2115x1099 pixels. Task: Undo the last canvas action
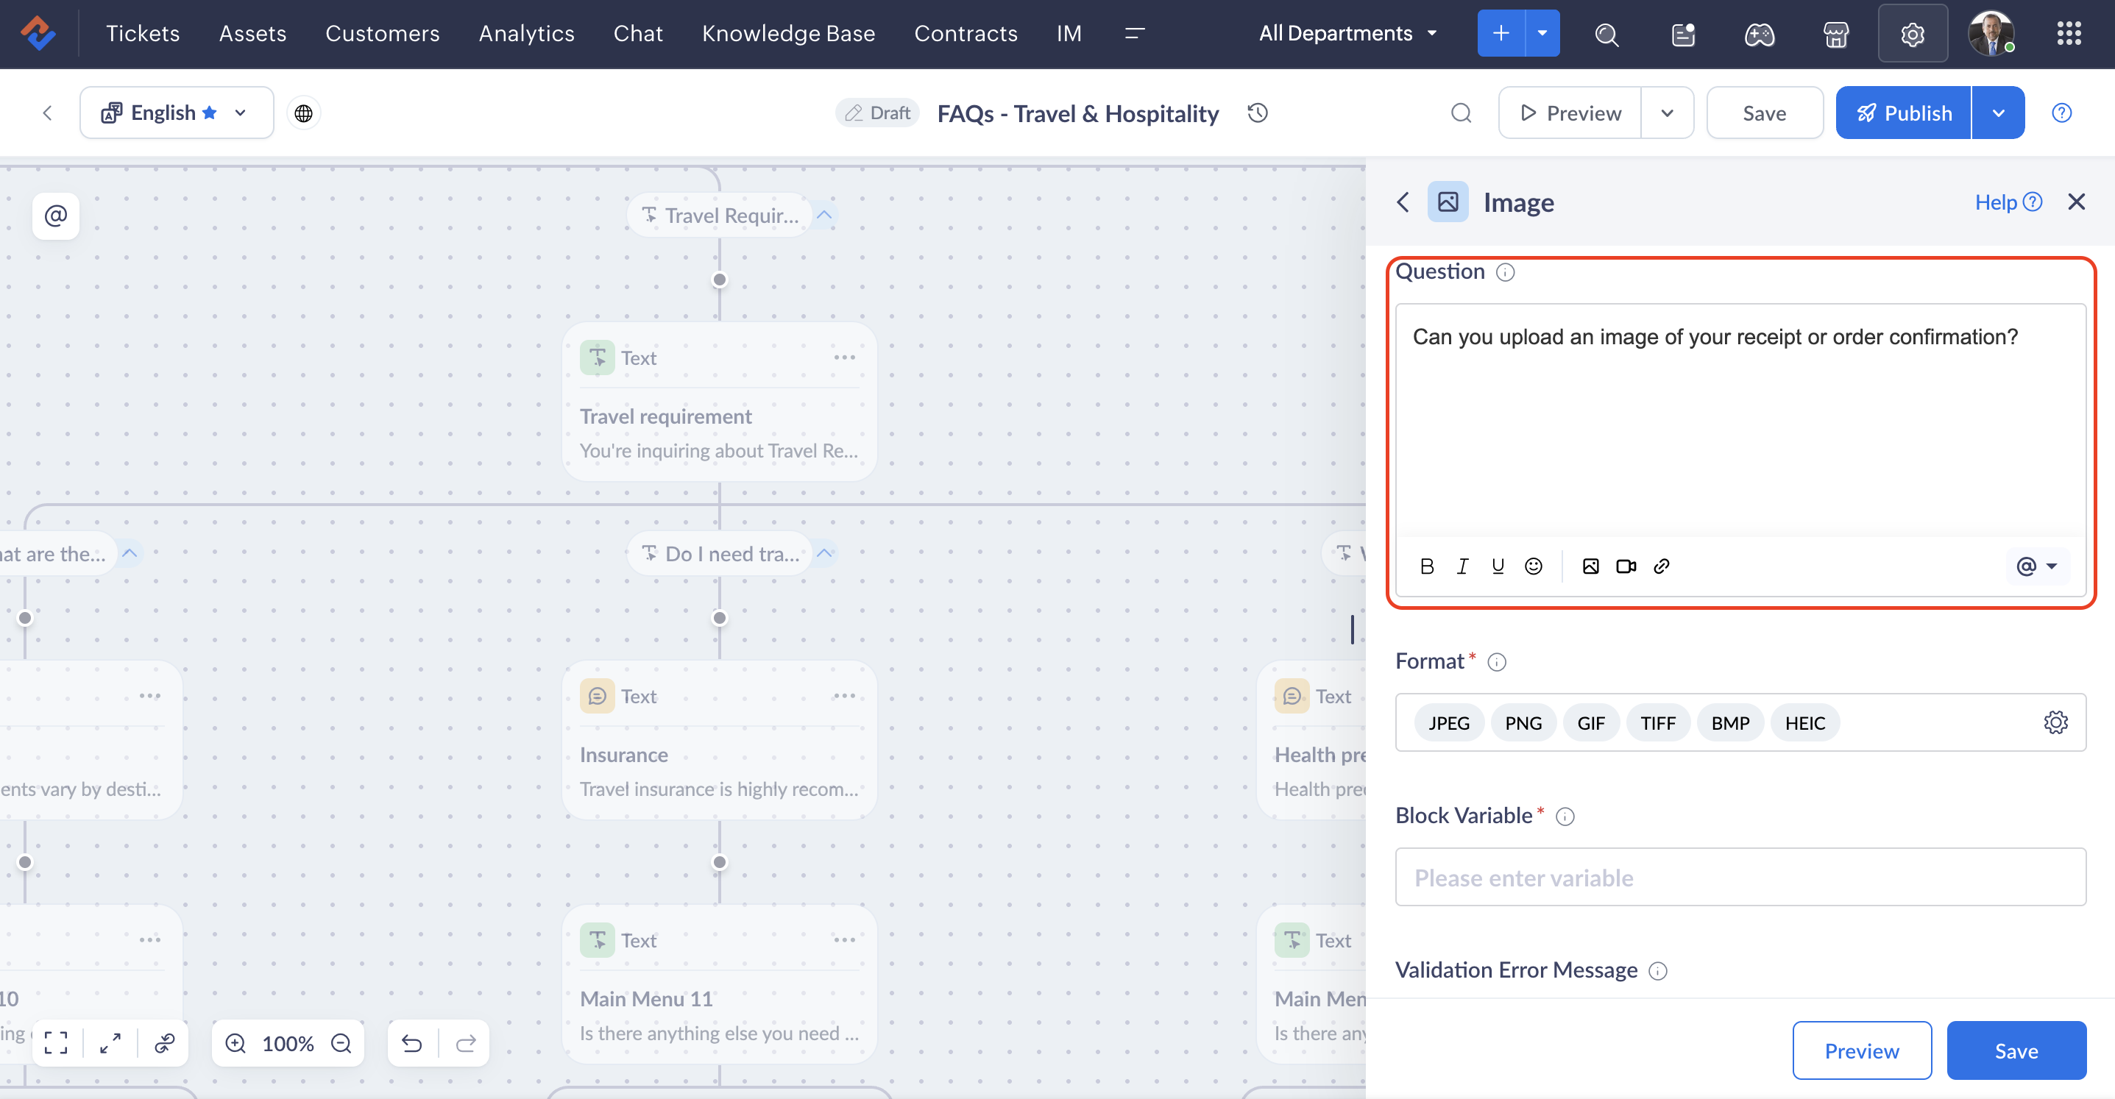click(412, 1043)
